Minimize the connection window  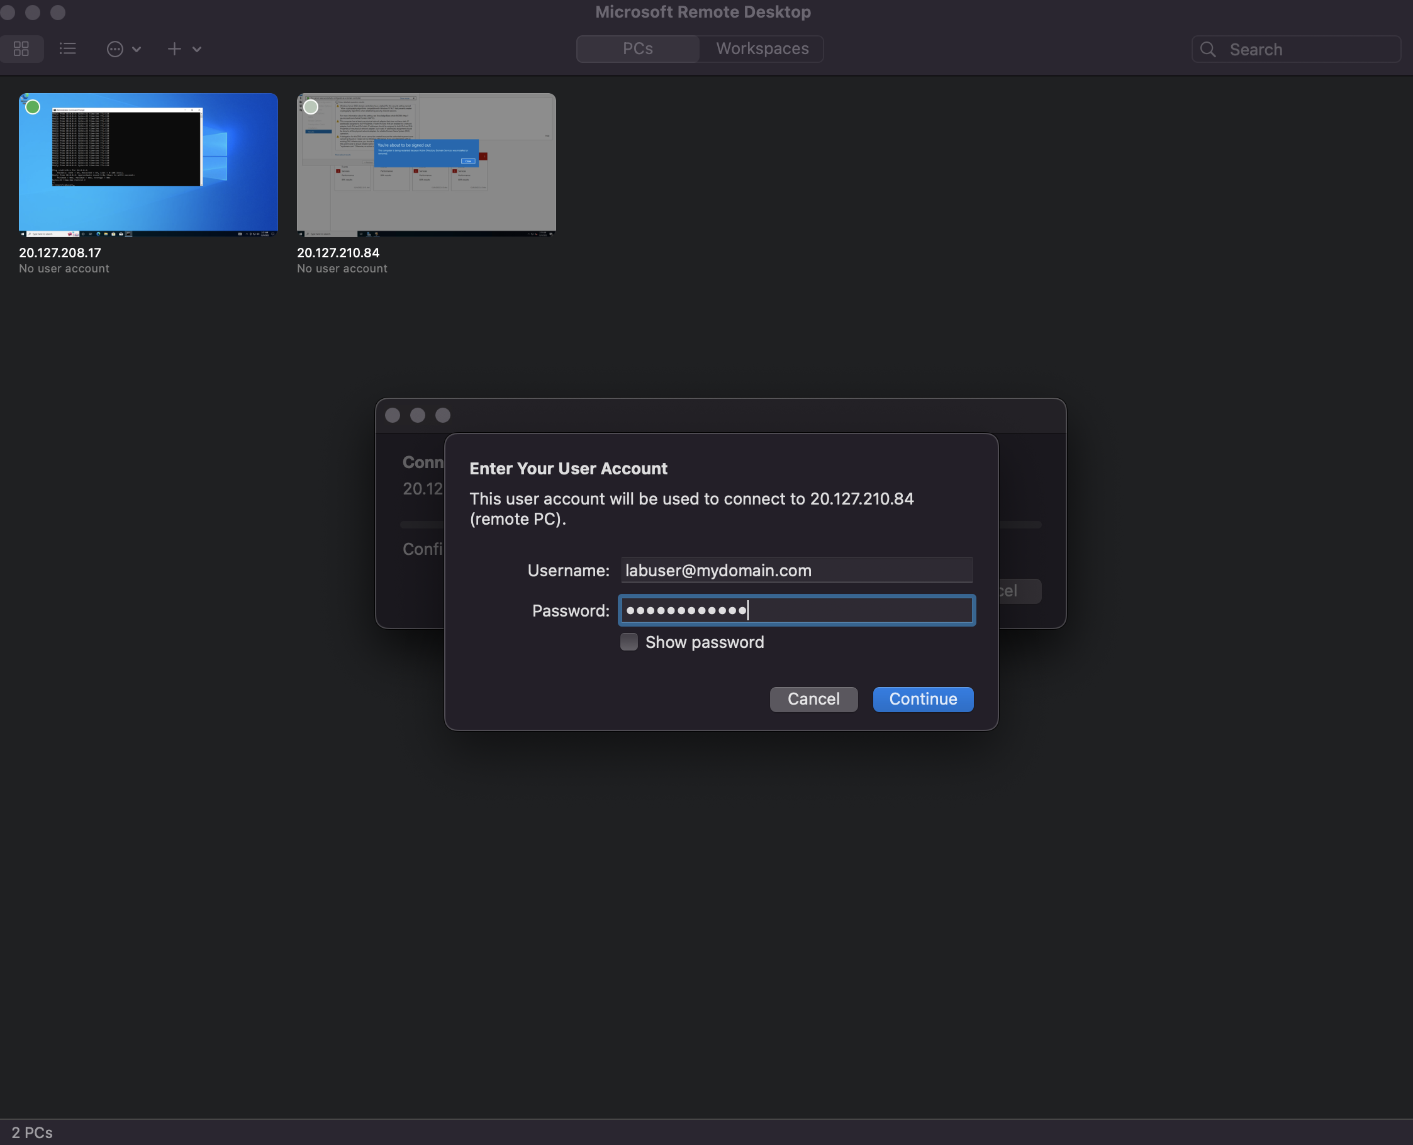[x=418, y=415]
